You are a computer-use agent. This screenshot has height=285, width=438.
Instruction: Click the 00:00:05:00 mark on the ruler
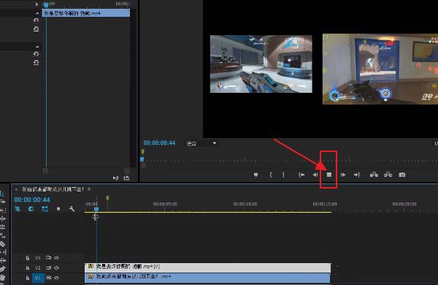(x=165, y=204)
